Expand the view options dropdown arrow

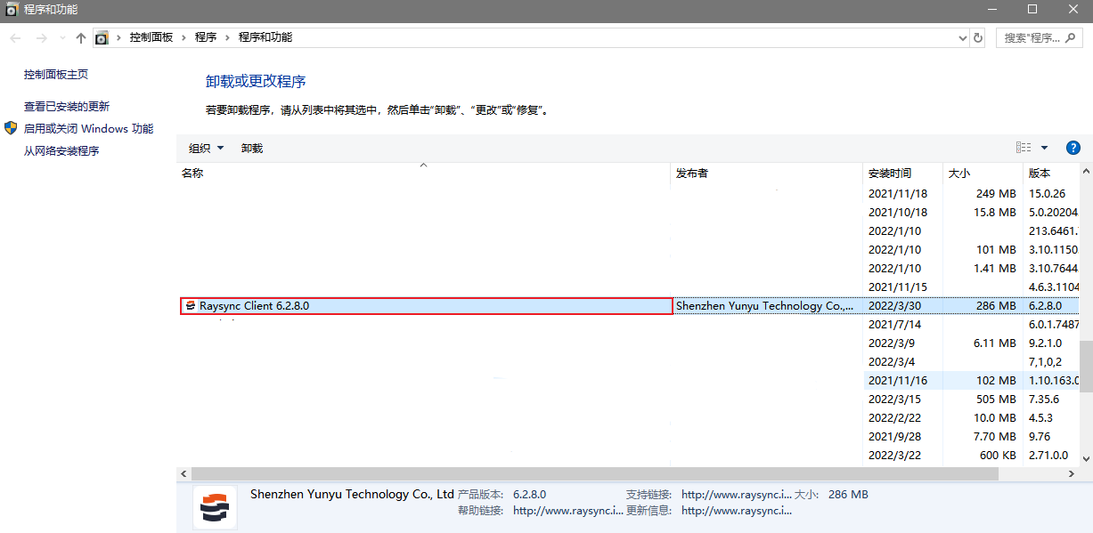[1044, 148]
